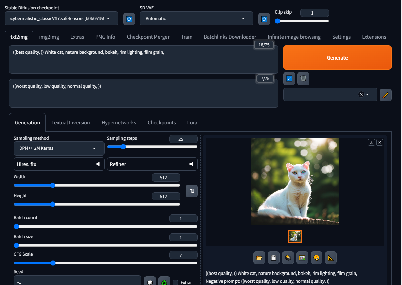Switch to the img2img tab
402x285 pixels.
coord(49,37)
